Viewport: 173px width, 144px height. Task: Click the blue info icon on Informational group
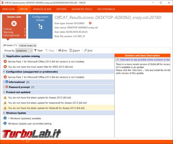click(x=7, y=82)
